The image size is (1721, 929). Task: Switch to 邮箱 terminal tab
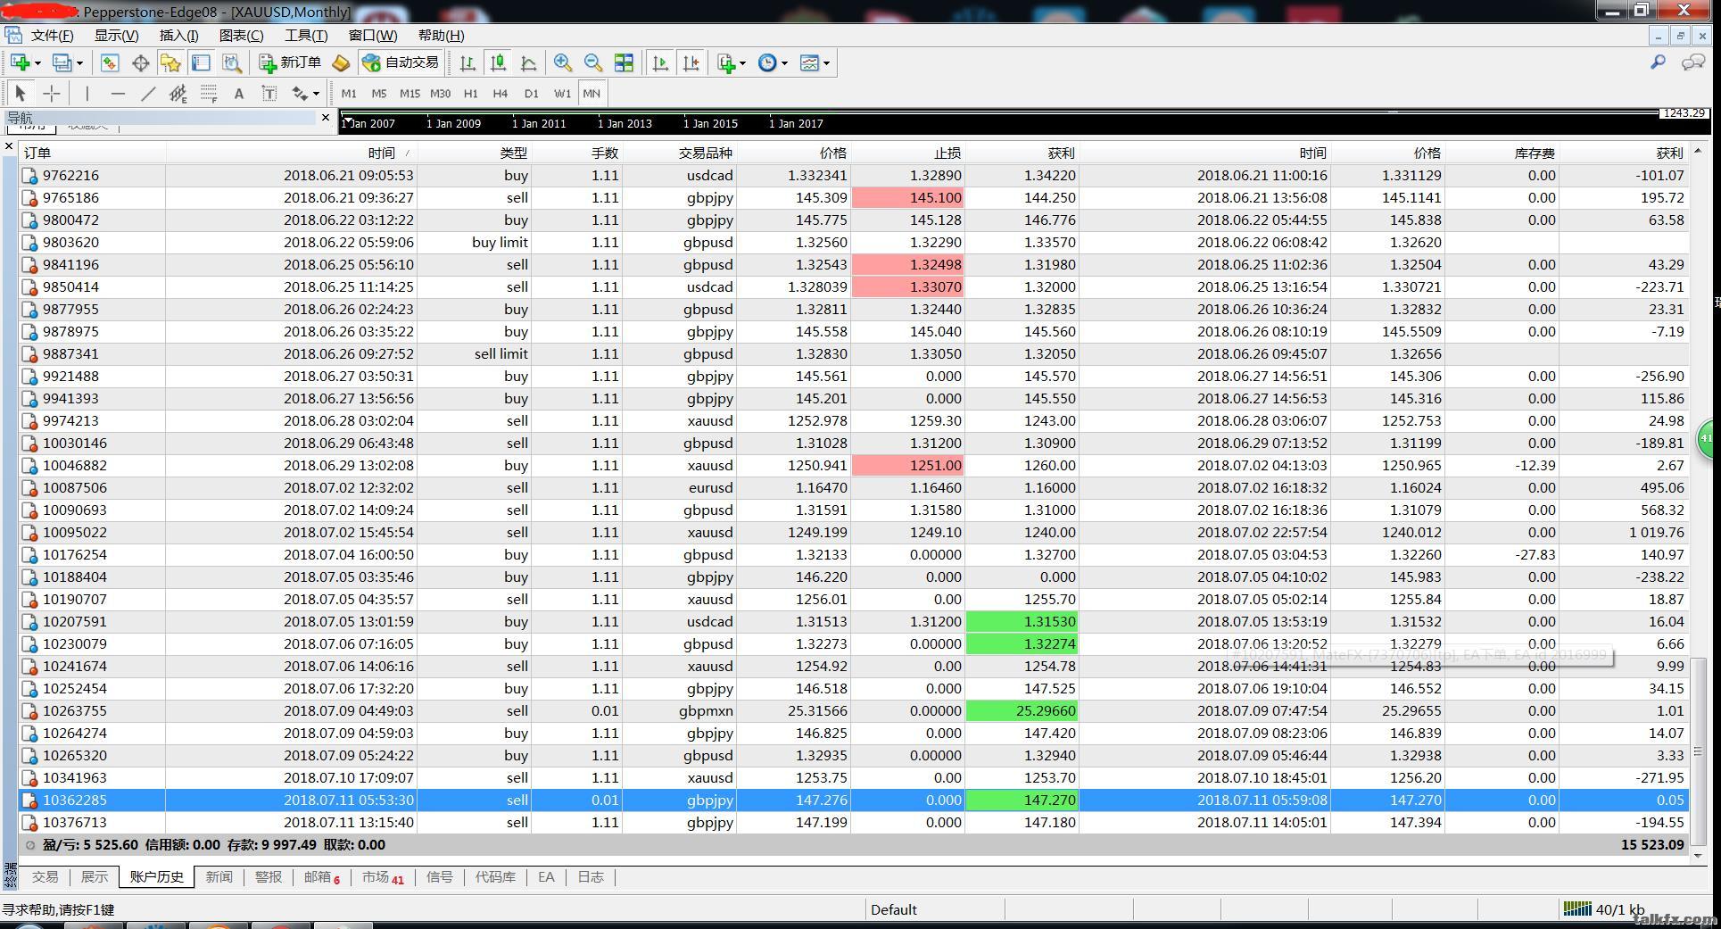[x=321, y=877]
